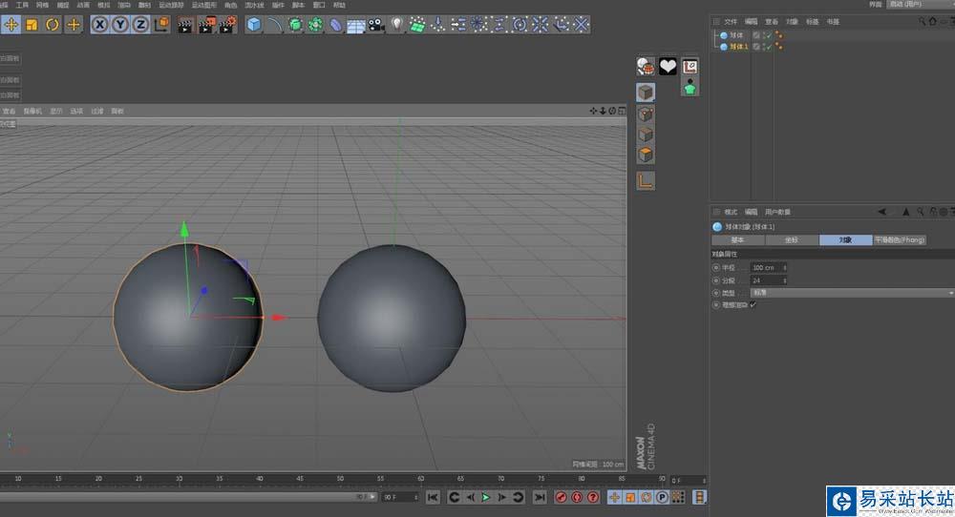Click the 半径 radius stepper arrows
Screen dimensions: 955x517
785,268
